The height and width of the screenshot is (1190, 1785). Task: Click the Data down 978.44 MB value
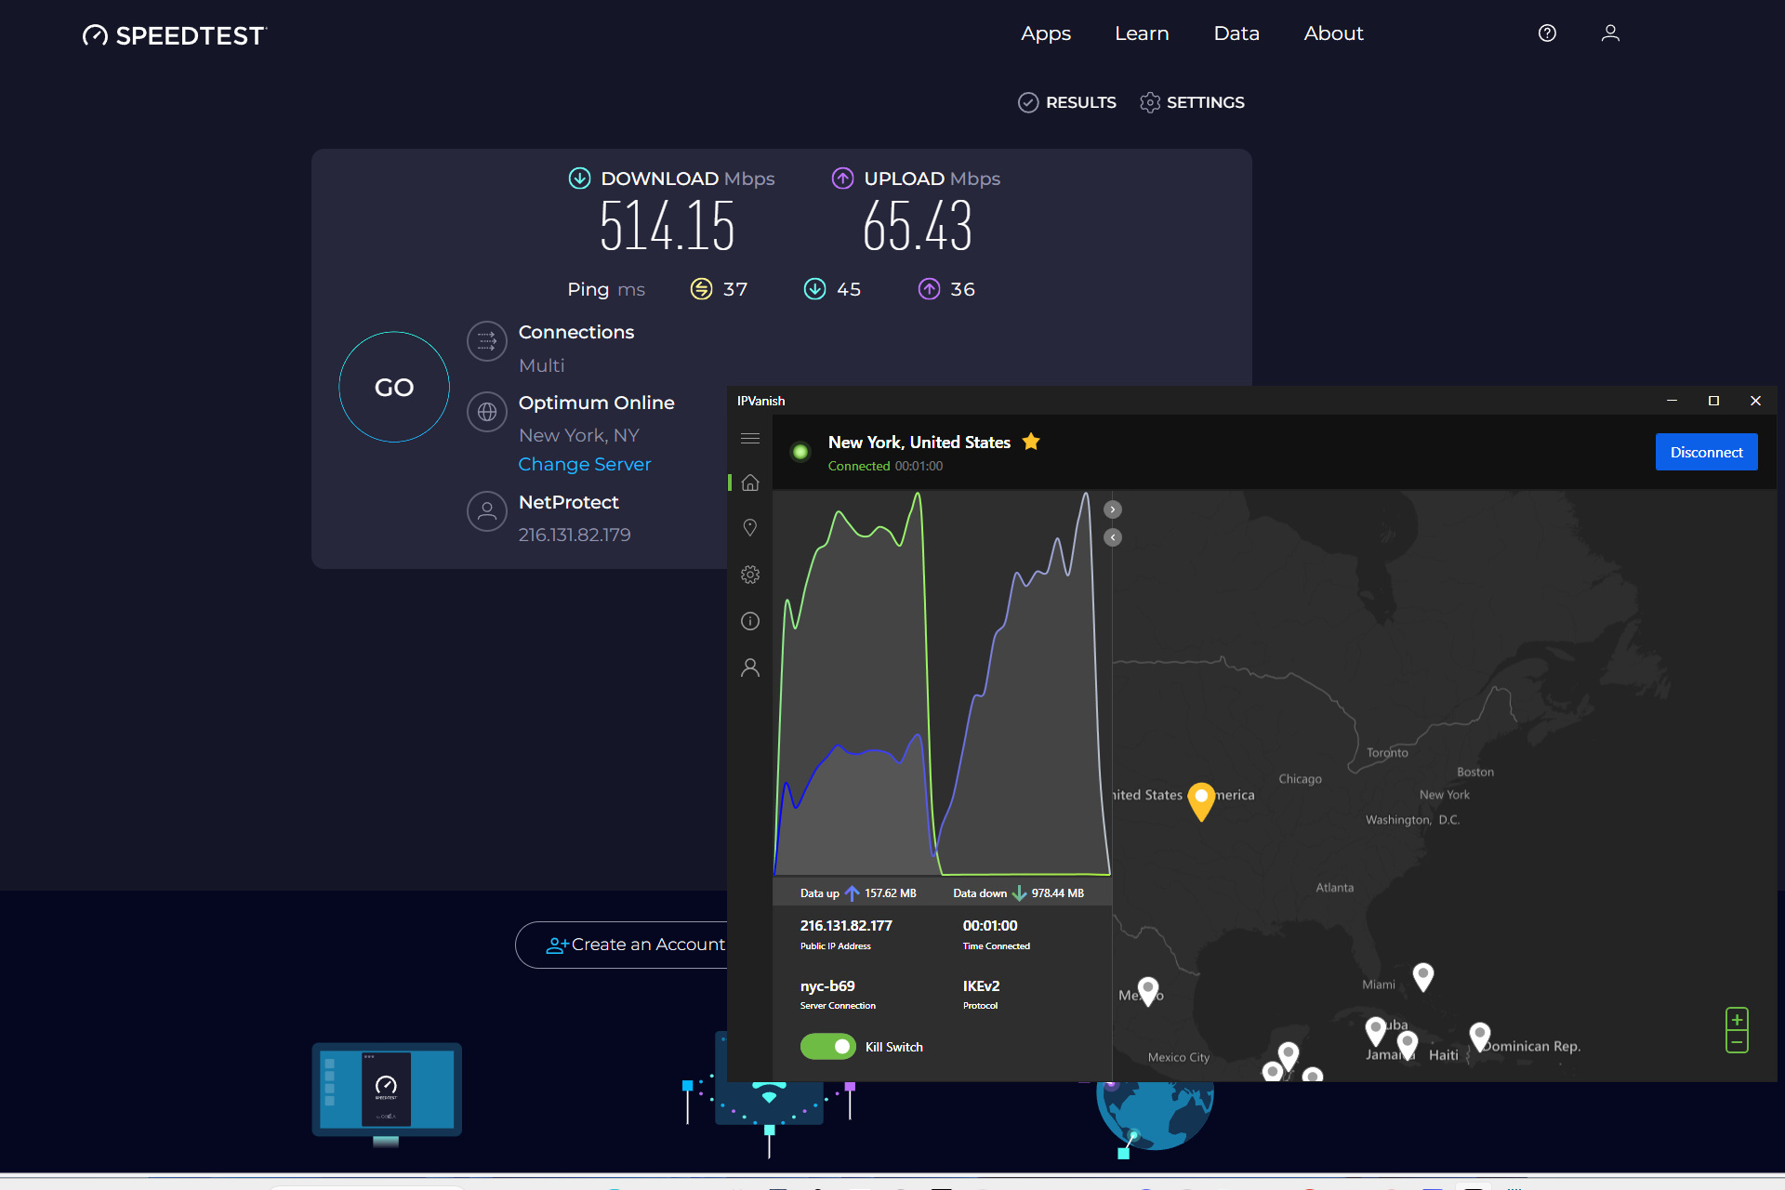point(1057,893)
